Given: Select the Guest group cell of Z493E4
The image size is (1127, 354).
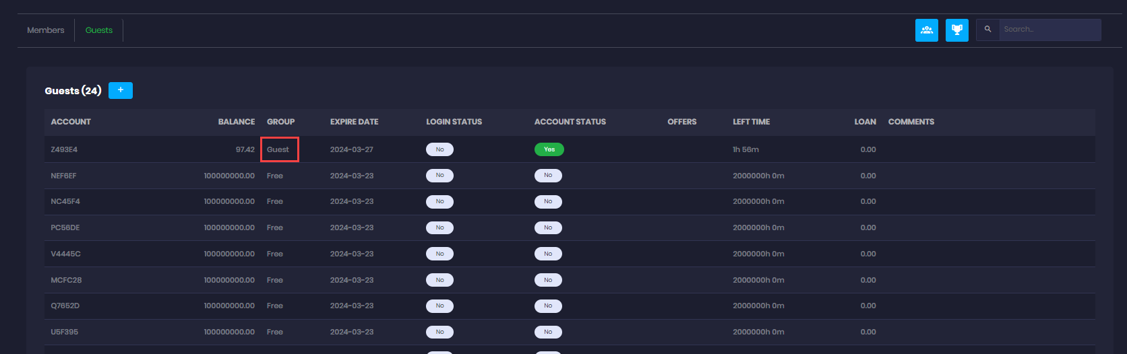Looking at the screenshot, I should pyautogui.click(x=278, y=149).
